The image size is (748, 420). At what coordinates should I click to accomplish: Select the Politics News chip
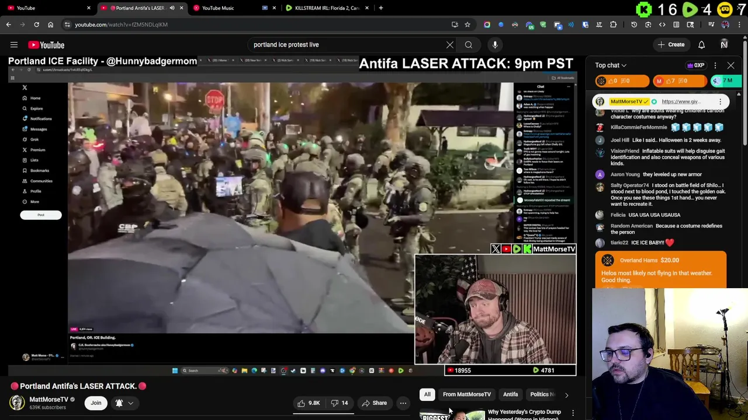(x=542, y=394)
